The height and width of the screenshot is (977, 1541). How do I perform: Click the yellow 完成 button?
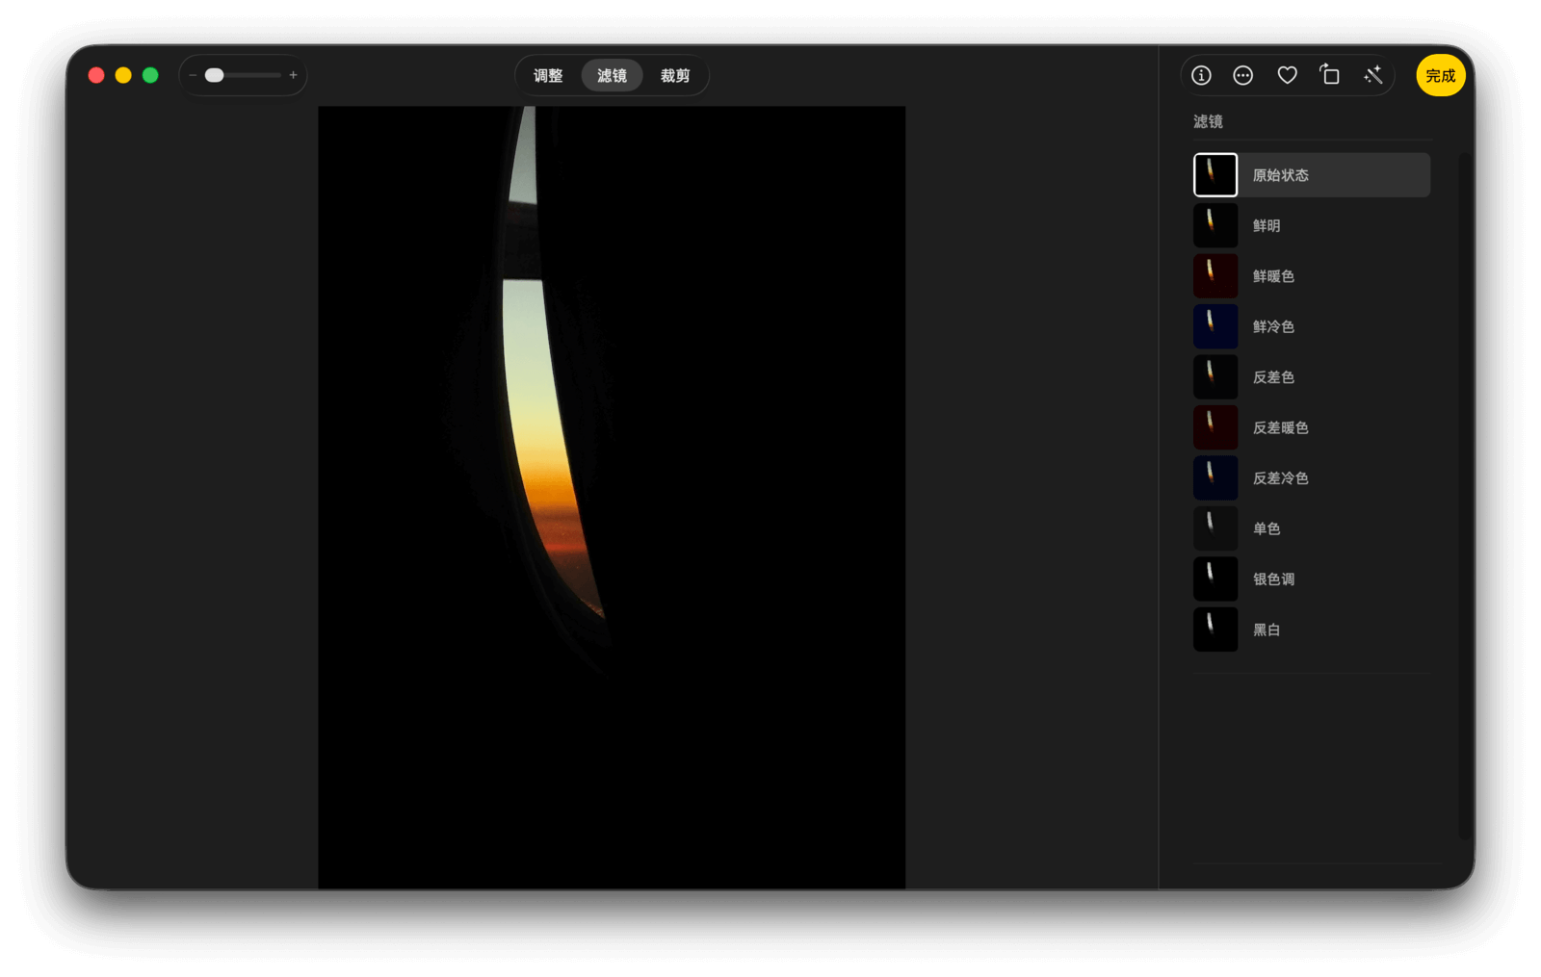click(x=1440, y=75)
